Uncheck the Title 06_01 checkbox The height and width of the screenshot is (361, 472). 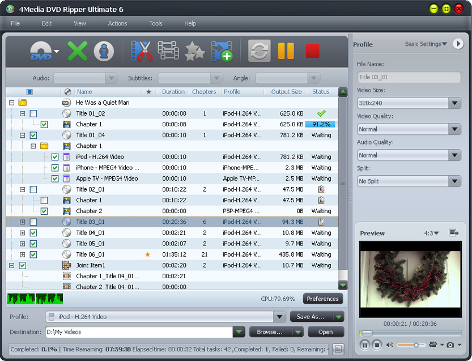[x=33, y=254]
